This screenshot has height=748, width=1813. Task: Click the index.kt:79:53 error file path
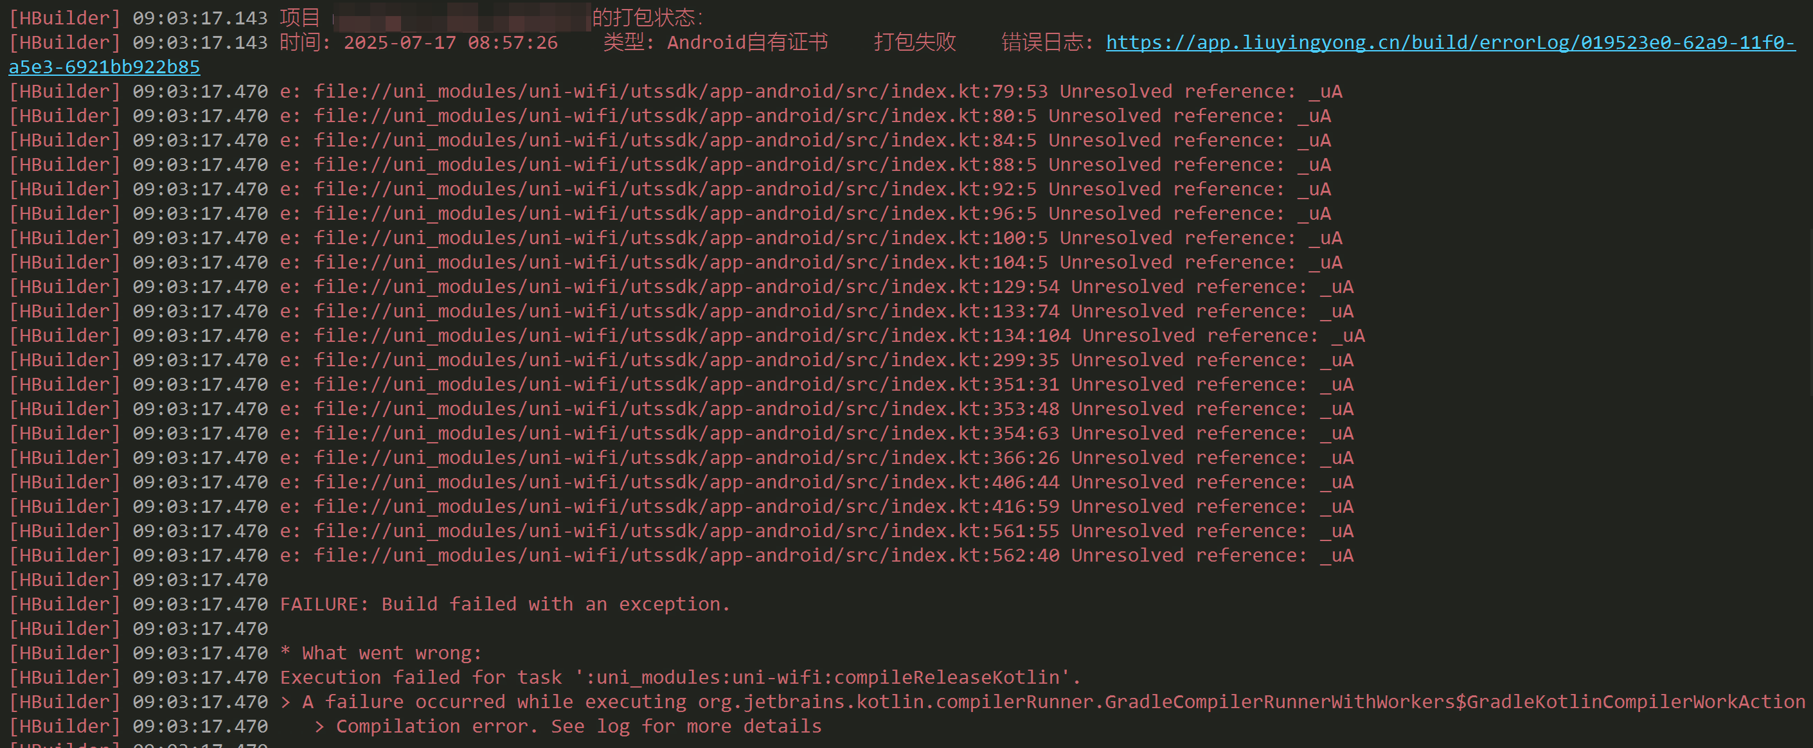(680, 91)
